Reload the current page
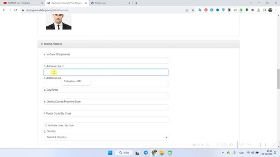This screenshot has height=157, width=280. (16, 10)
